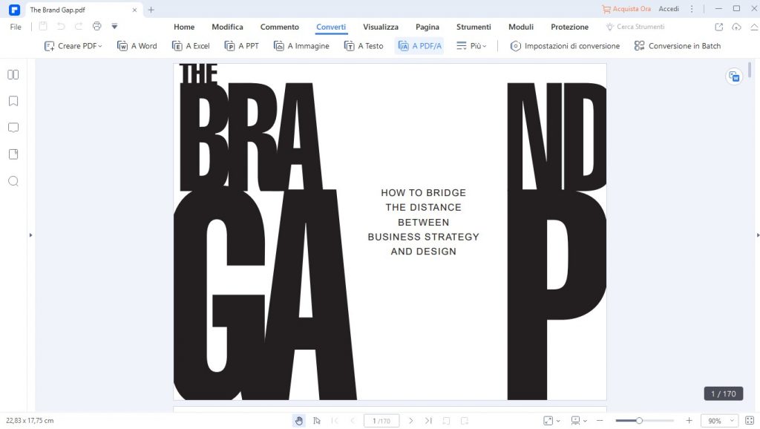Viewport: 760px width, 429px height.
Task: Open the 90% zoom level dropdown
Action: click(x=719, y=421)
